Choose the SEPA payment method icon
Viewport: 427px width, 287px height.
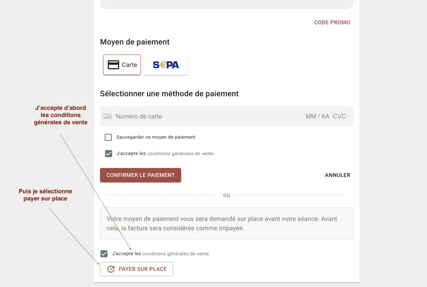tap(166, 64)
